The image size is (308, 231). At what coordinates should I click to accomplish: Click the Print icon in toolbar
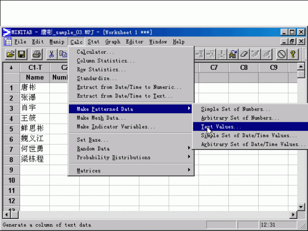37,54
